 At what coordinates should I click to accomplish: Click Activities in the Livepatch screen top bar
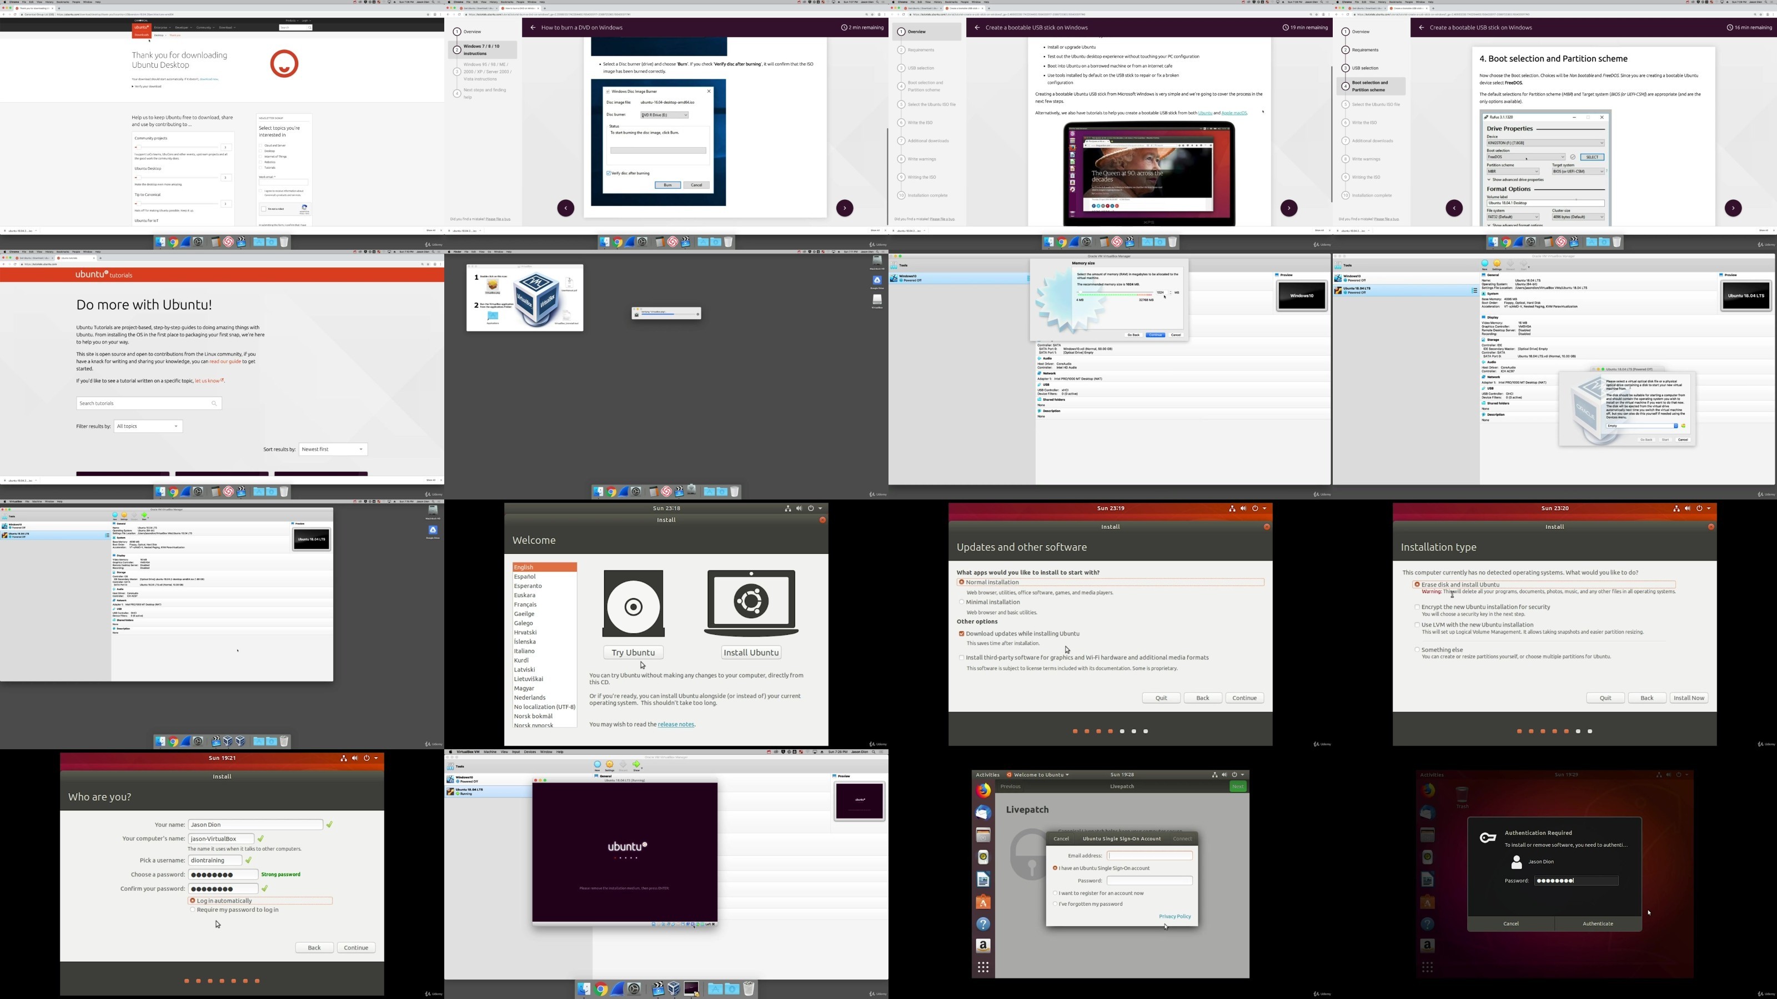coord(987,775)
